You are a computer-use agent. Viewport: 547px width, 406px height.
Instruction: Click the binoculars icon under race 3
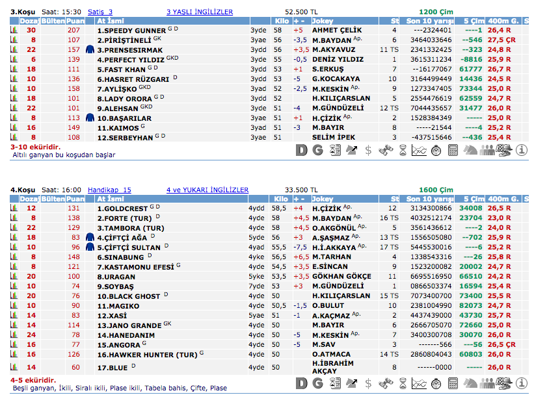386,150
